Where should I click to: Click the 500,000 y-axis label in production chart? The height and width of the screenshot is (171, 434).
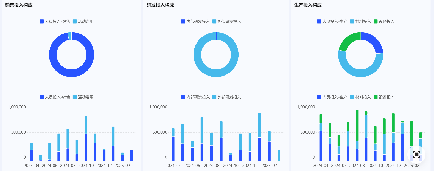(x=308, y=132)
